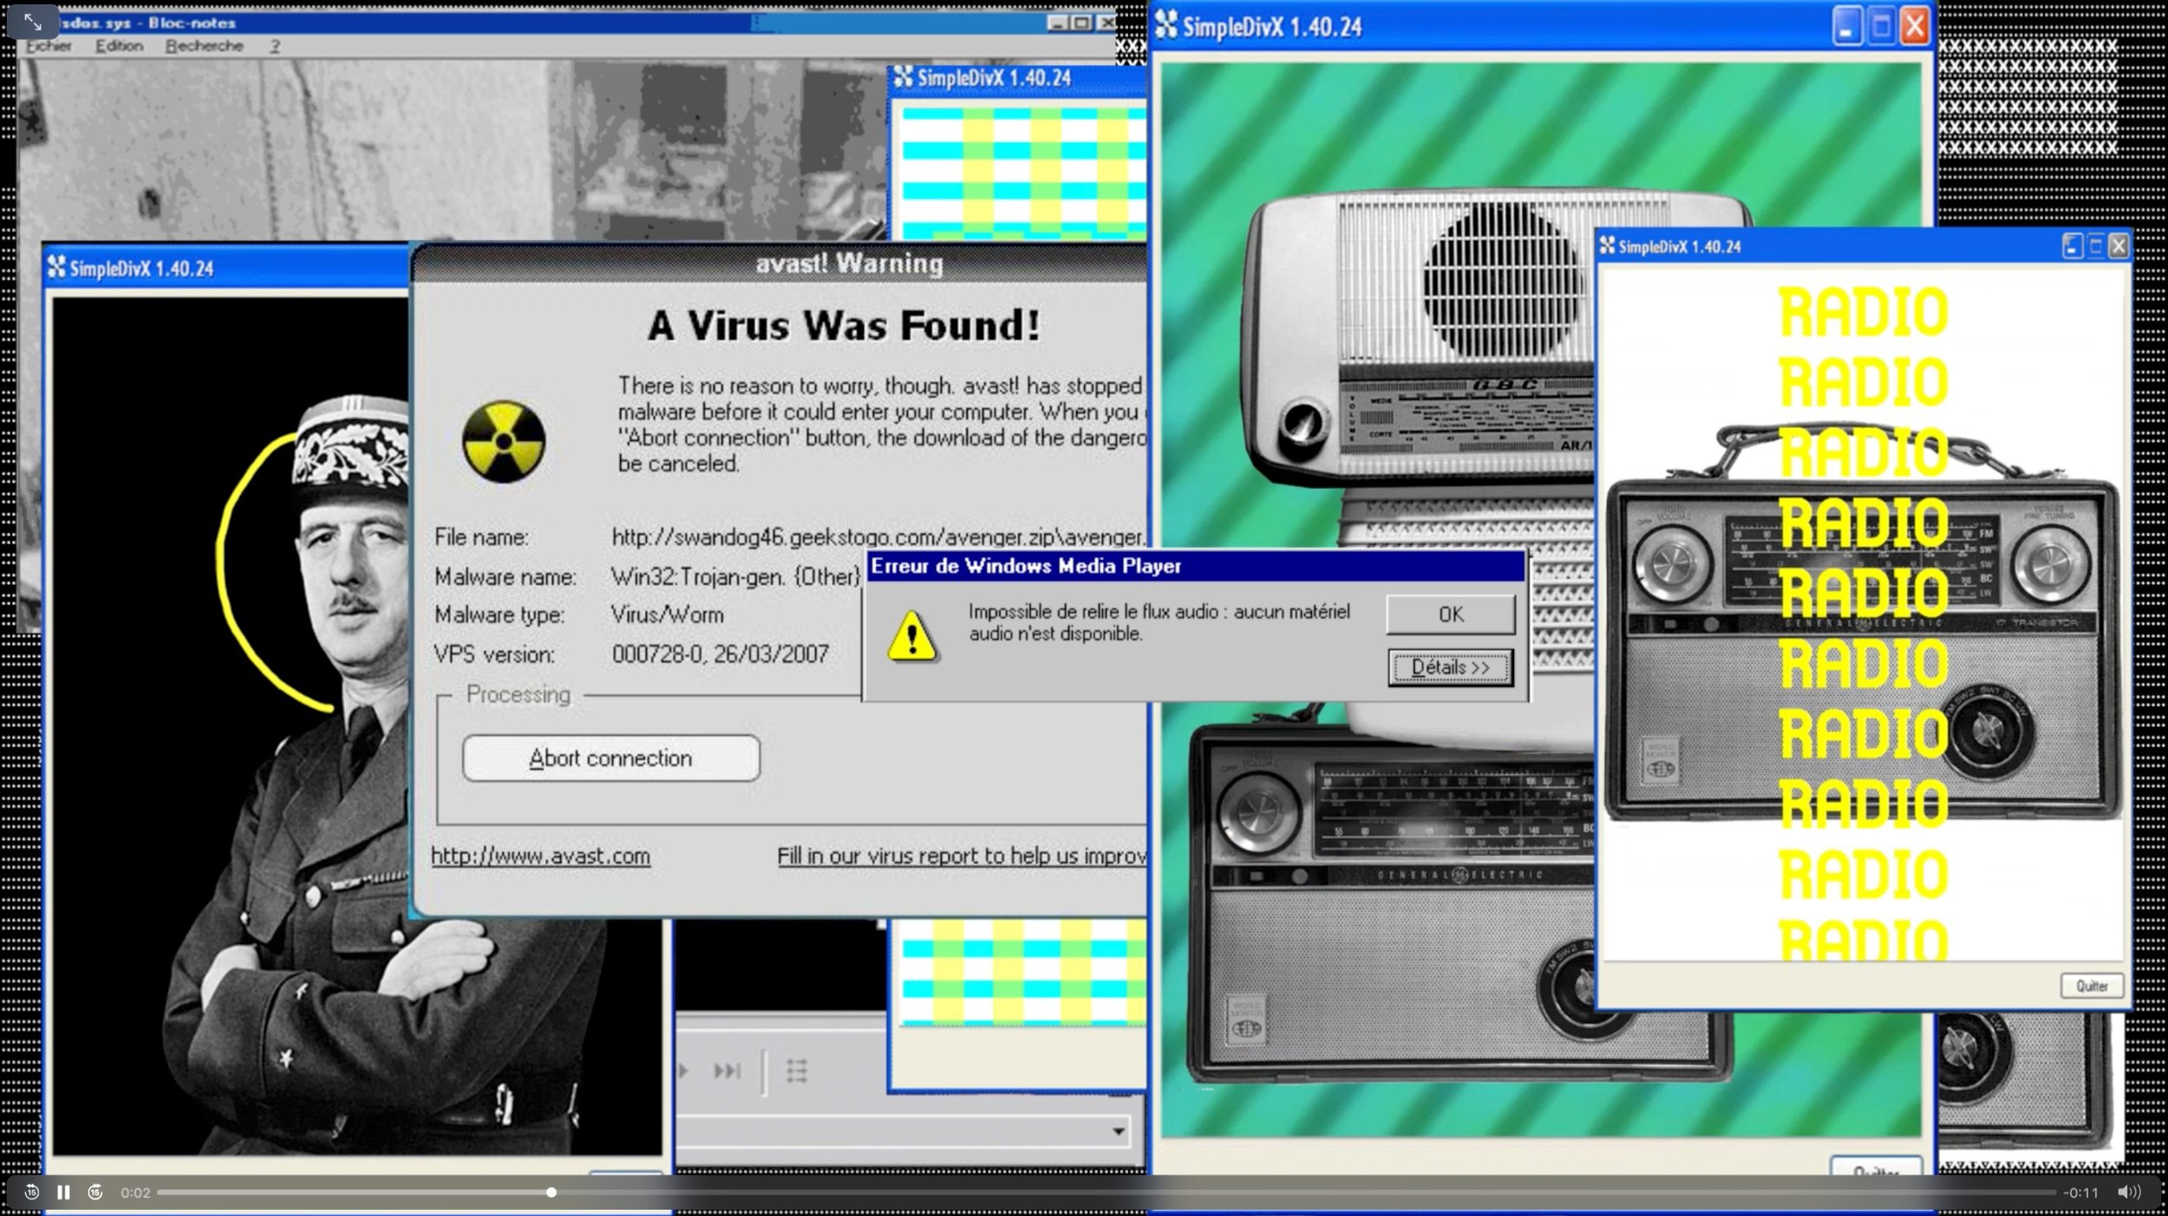
Task: Expand Détails >> in Media Player error
Action: (1451, 668)
